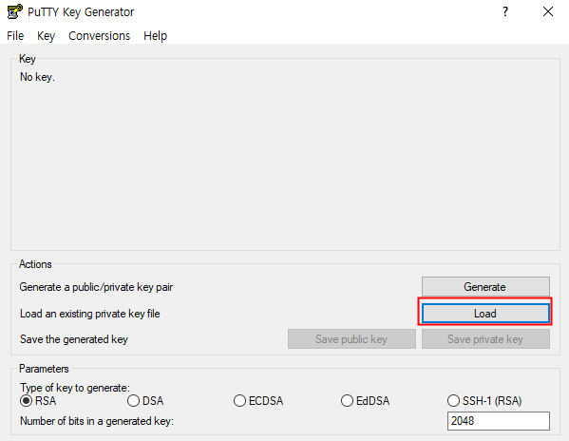Click 'Load an existing private key file' label
Image resolution: width=569 pixels, height=441 pixels.
90,314
